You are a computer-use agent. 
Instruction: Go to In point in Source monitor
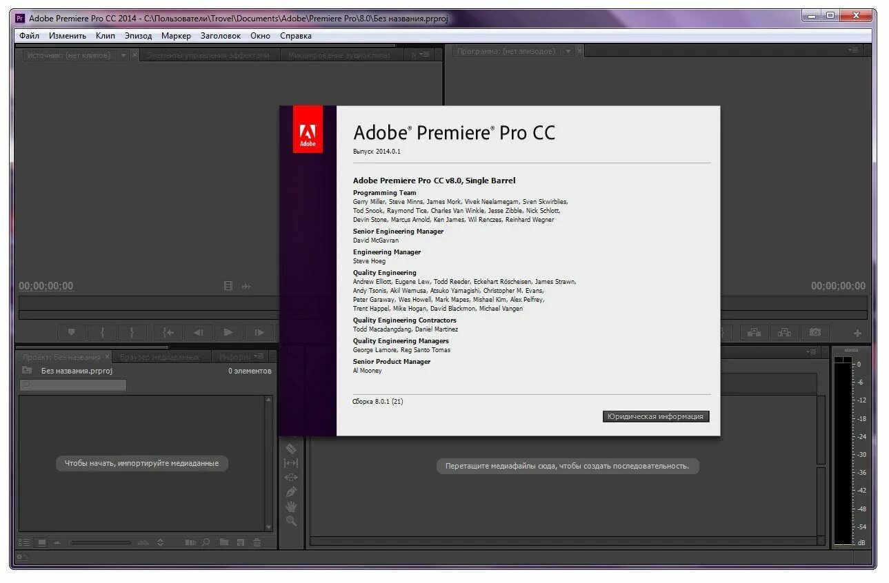coord(168,332)
